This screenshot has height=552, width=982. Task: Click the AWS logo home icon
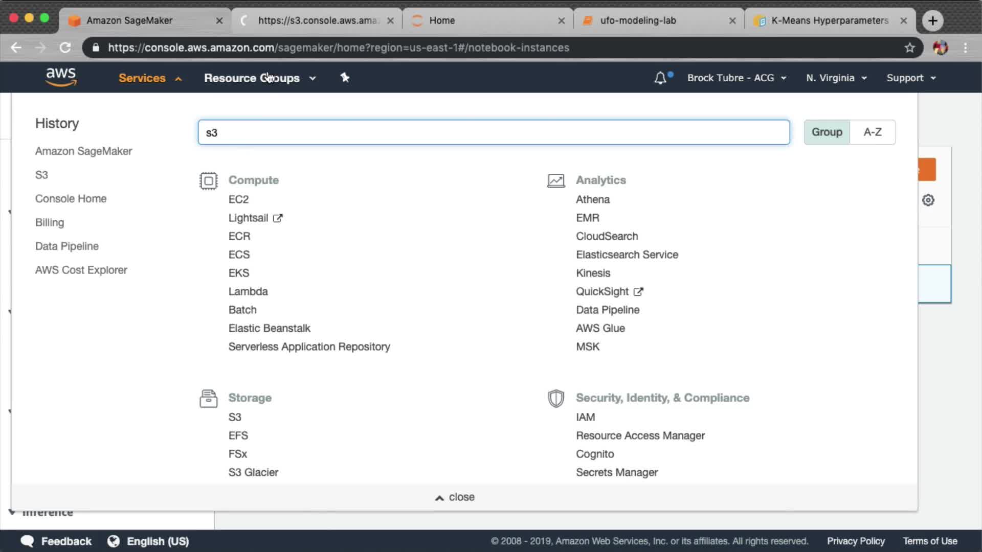point(61,77)
